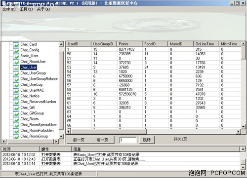Image resolution: width=247 pixels, height=178 pixels.
Task: Click the MusicID column header
Action: coord(180,44)
